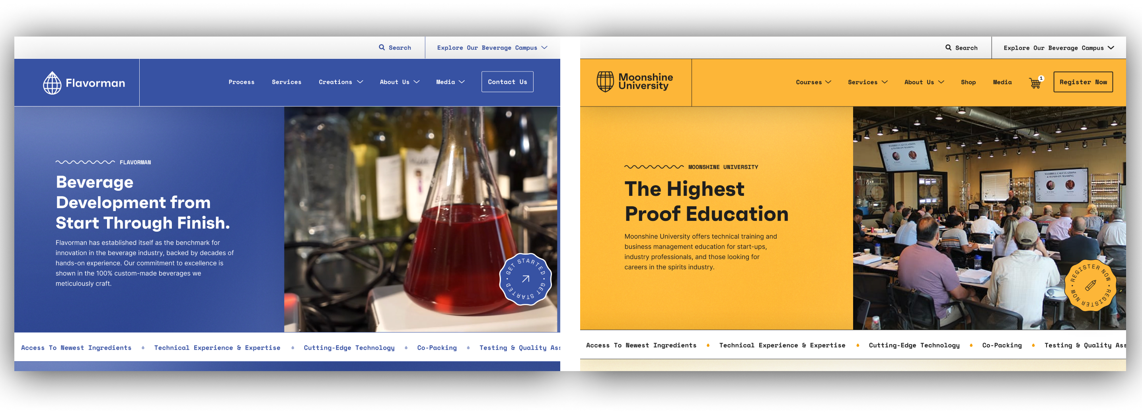1142x414 pixels.
Task: Click 'Cutting-Edge Technology' in Flavorman ticker
Action: tap(349, 348)
